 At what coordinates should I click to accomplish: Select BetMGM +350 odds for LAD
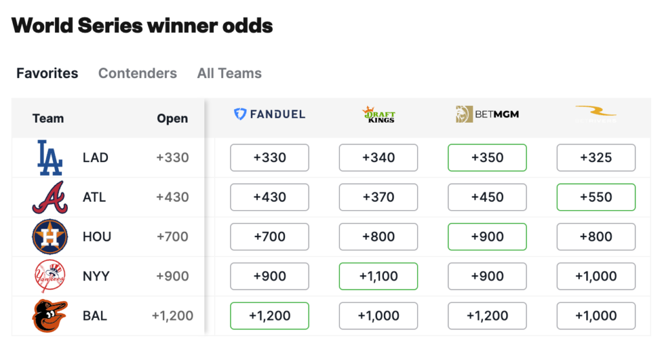487,158
